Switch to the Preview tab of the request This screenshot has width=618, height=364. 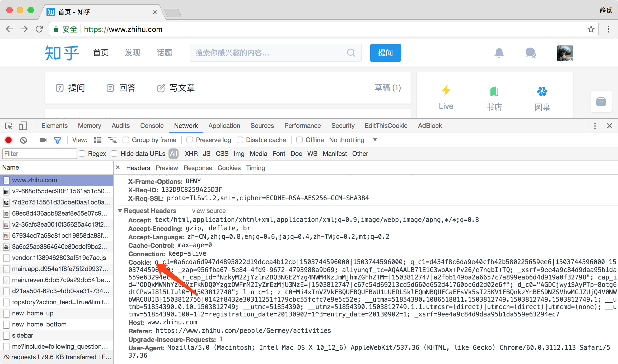point(167,168)
